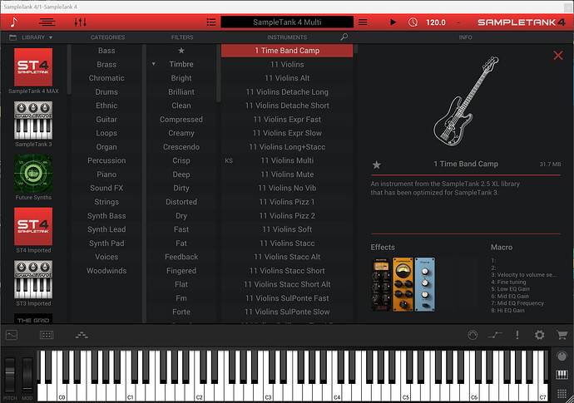This screenshot has width=574, height=403.
Task: Open the first preamp effect unit thumbnail
Action: 381,284
